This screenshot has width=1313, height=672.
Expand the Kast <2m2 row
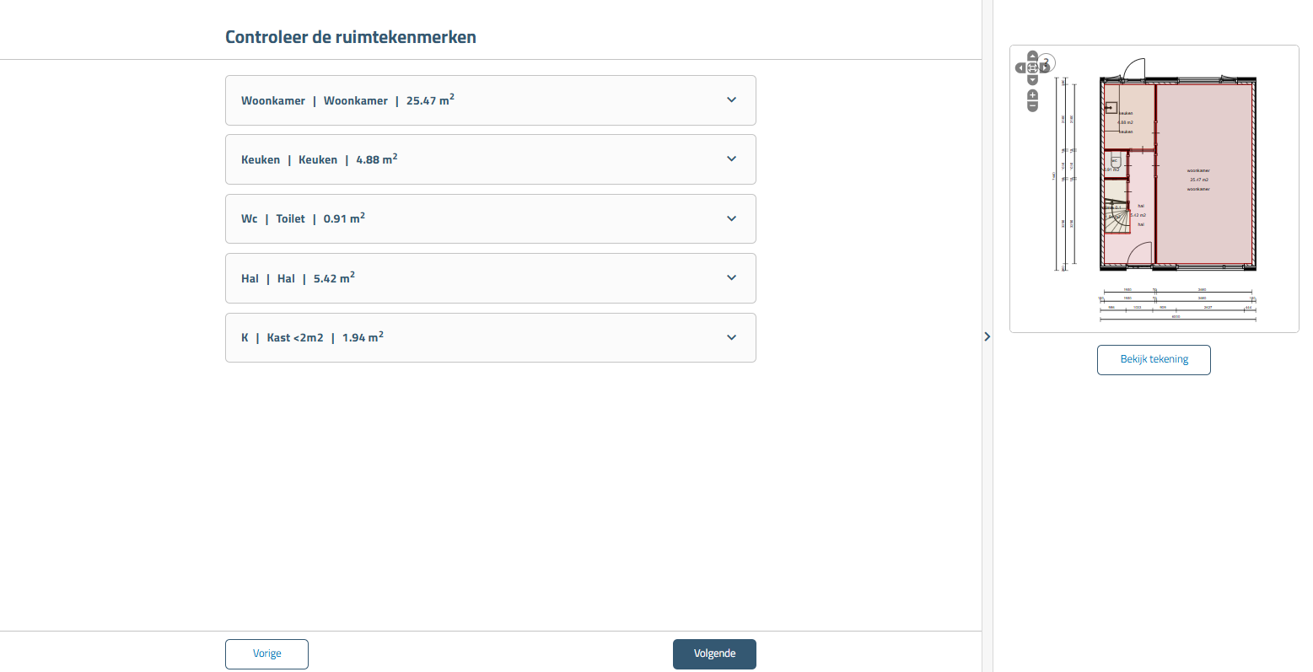pyautogui.click(x=731, y=337)
